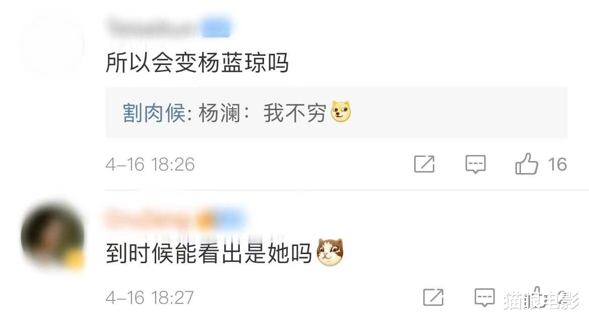Click the blue badge beside the first username
Viewport: 589px width, 323px height.
[x=216, y=28]
